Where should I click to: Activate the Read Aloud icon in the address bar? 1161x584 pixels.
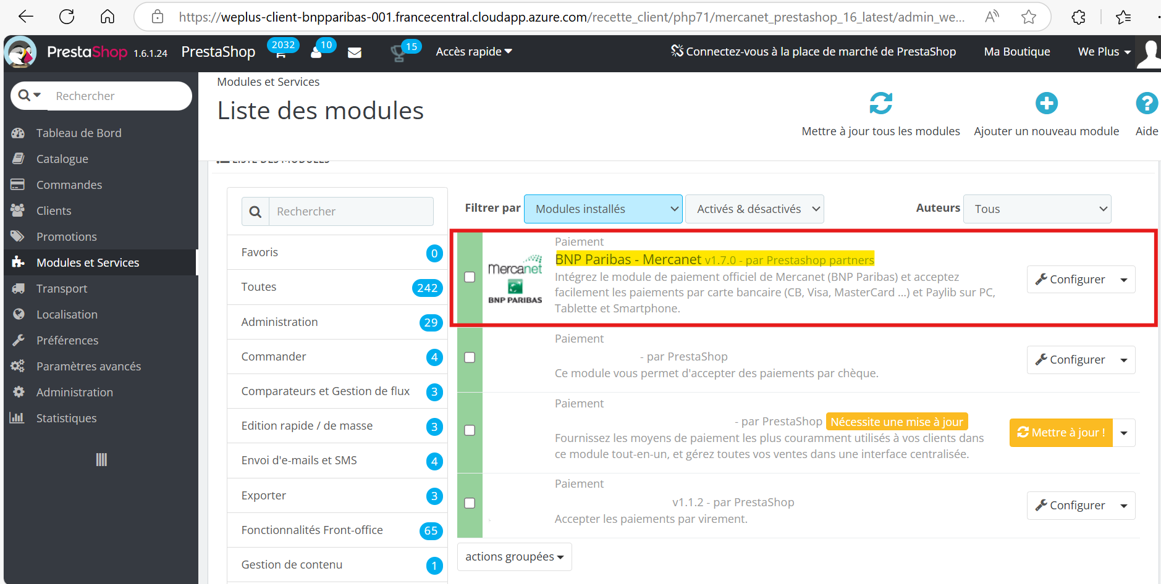(992, 17)
